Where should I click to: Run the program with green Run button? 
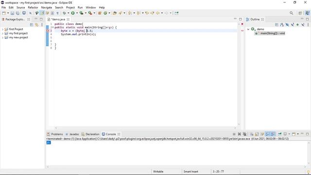[x=73, y=13]
